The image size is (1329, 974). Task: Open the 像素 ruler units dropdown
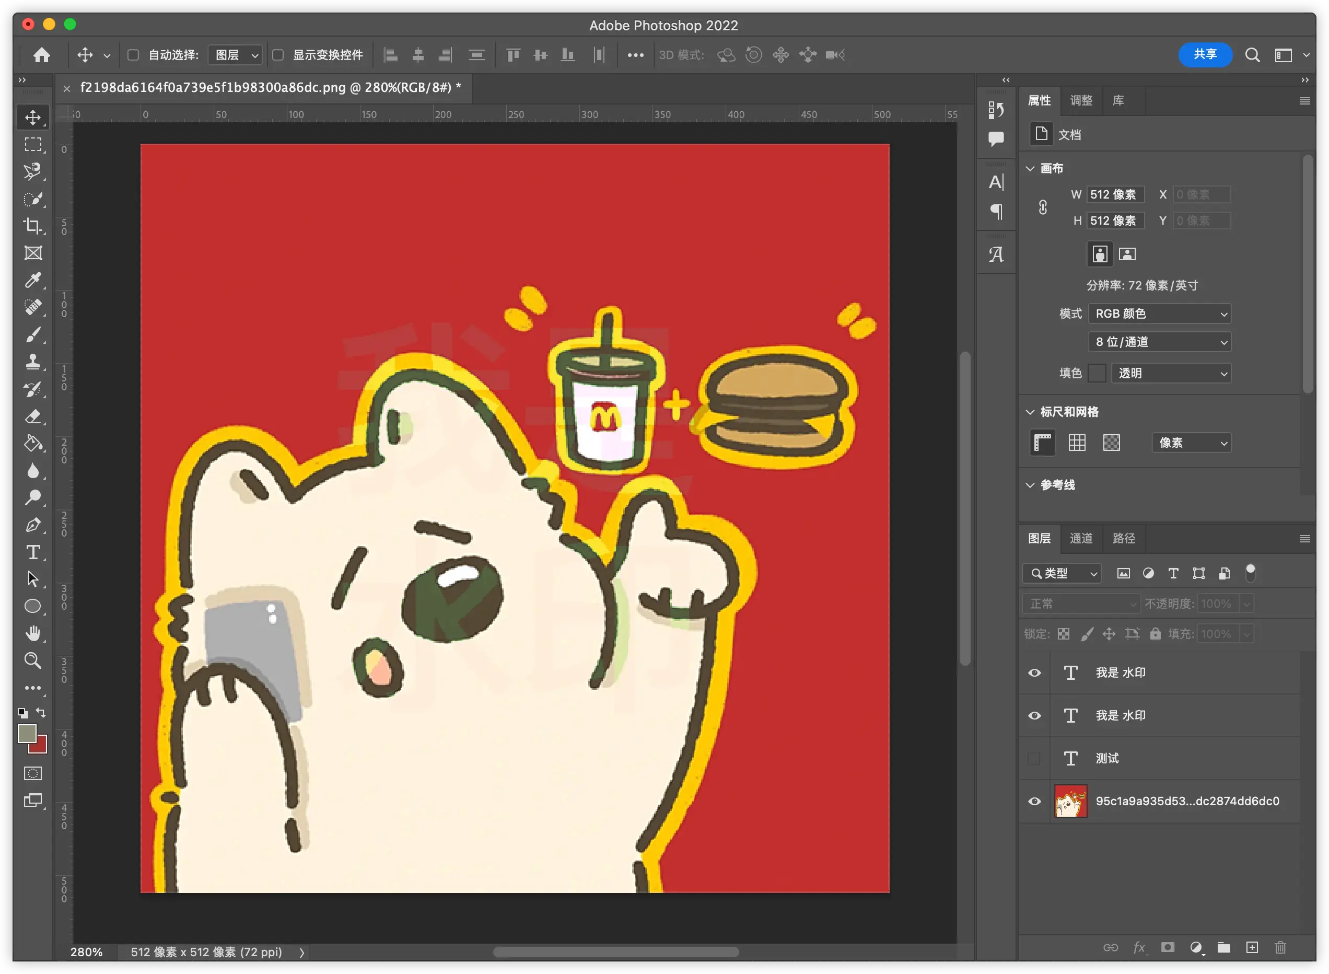pos(1191,443)
